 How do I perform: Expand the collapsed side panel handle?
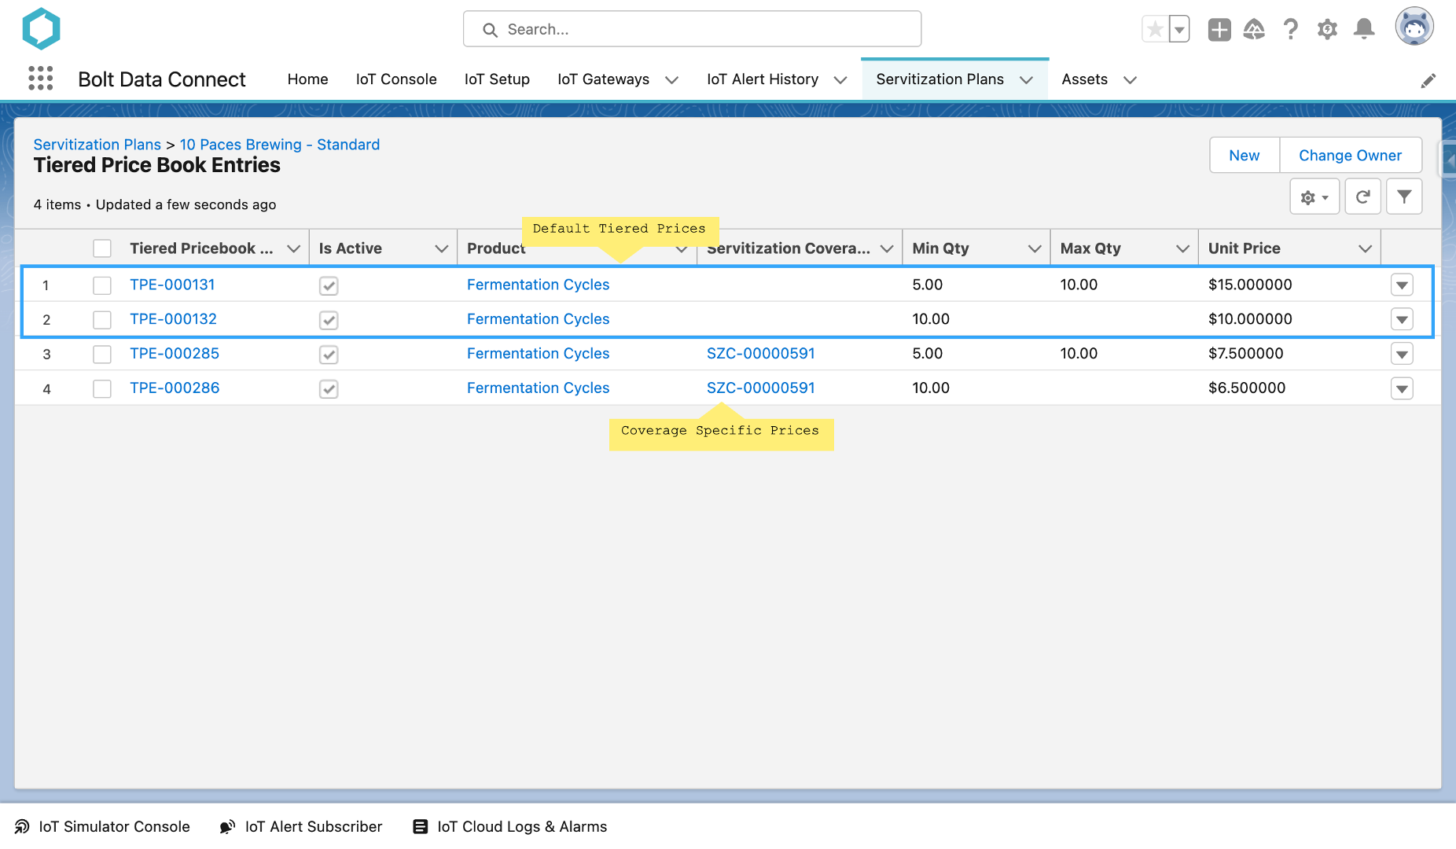1448,161
